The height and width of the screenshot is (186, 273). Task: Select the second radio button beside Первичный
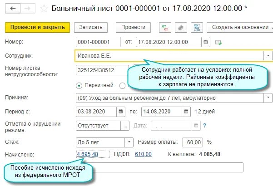pos(122,86)
